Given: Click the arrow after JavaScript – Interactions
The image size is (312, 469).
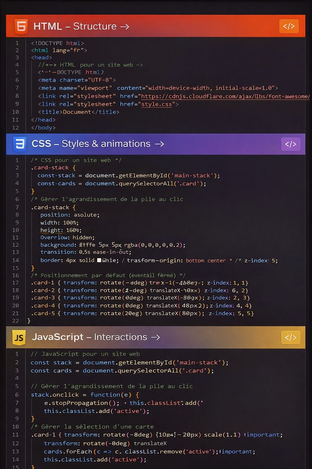Looking at the screenshot, I should (x=155, y=337).
